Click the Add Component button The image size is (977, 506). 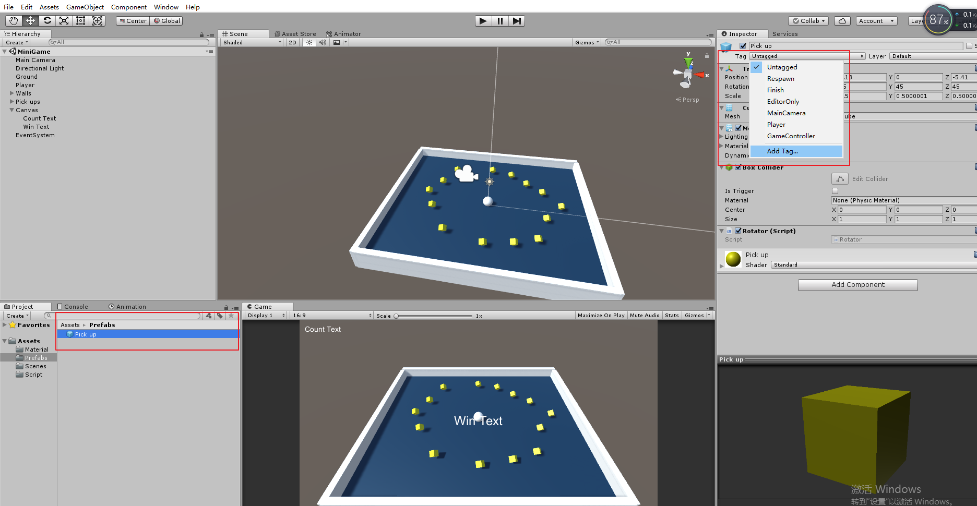pos(857,285)
